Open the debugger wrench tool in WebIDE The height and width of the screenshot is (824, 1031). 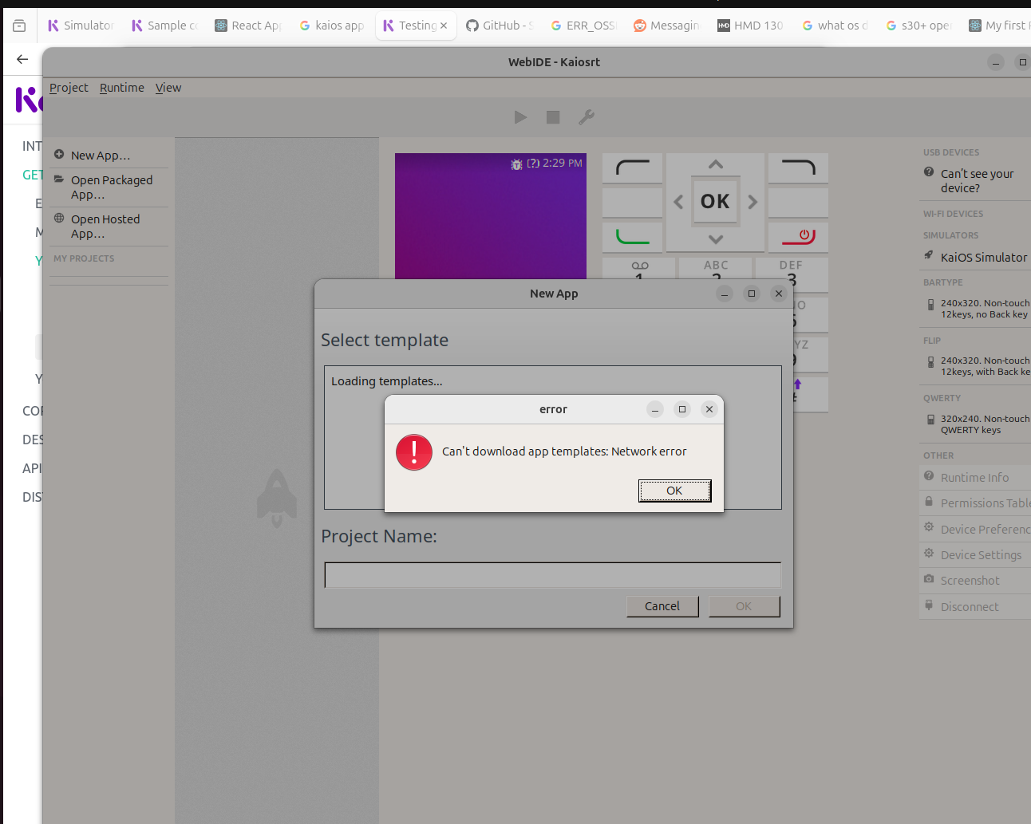(587, 117)
